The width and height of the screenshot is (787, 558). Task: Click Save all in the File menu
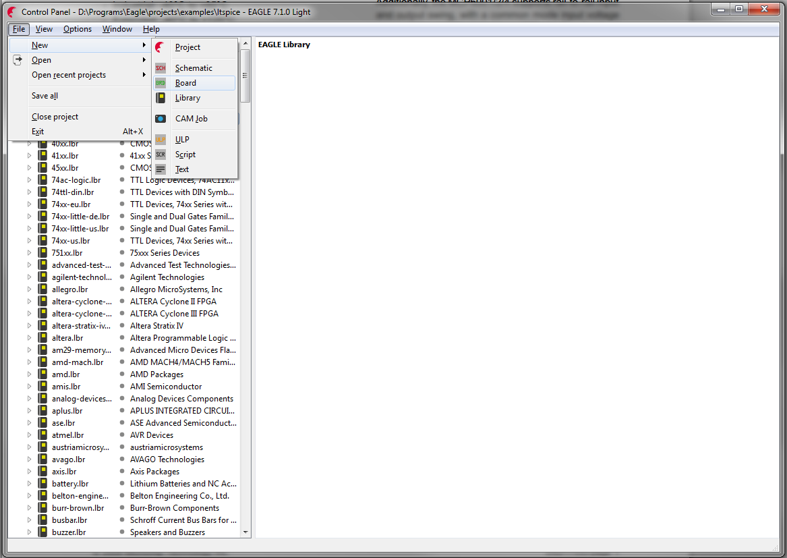(44, 95)
